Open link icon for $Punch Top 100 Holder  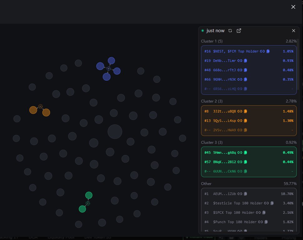coord(260,222)
